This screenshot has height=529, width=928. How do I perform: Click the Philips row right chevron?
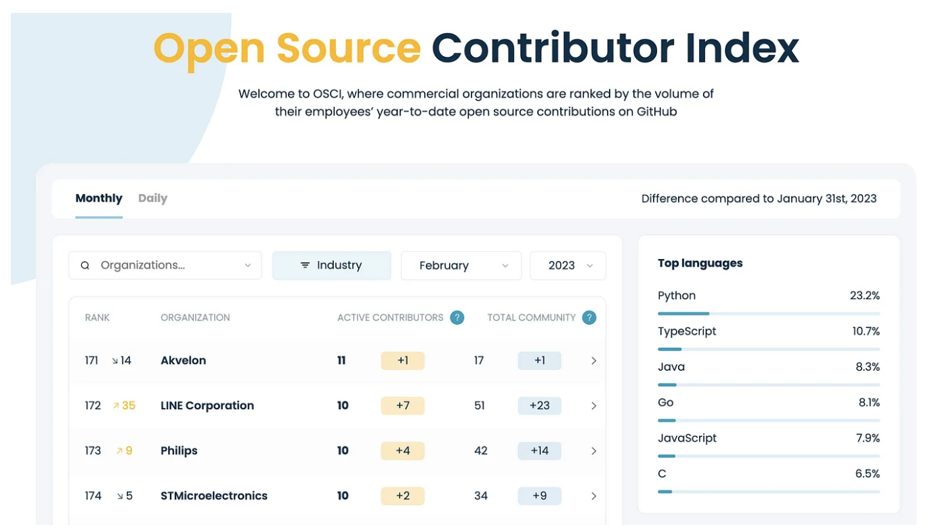(593, 451)
